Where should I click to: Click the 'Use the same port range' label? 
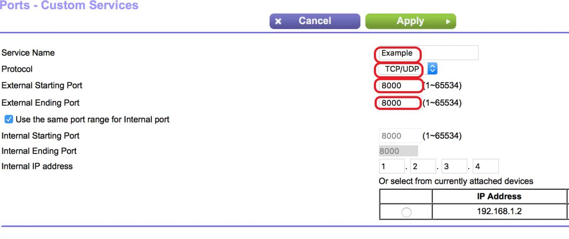point(93,120)
